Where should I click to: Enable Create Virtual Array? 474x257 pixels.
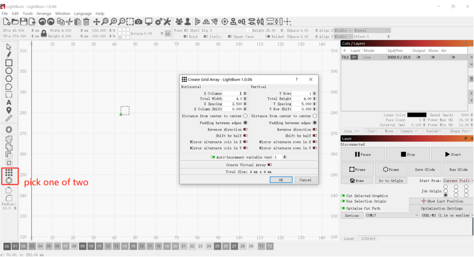pyautogui.click(x=270, y=165)
